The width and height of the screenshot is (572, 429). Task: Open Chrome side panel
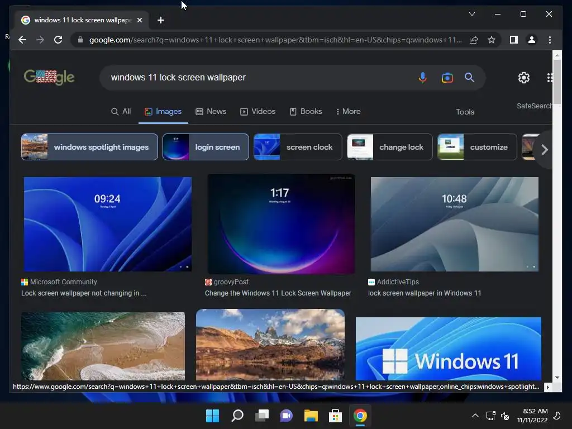pyautogui.click(x=514, y=40)
